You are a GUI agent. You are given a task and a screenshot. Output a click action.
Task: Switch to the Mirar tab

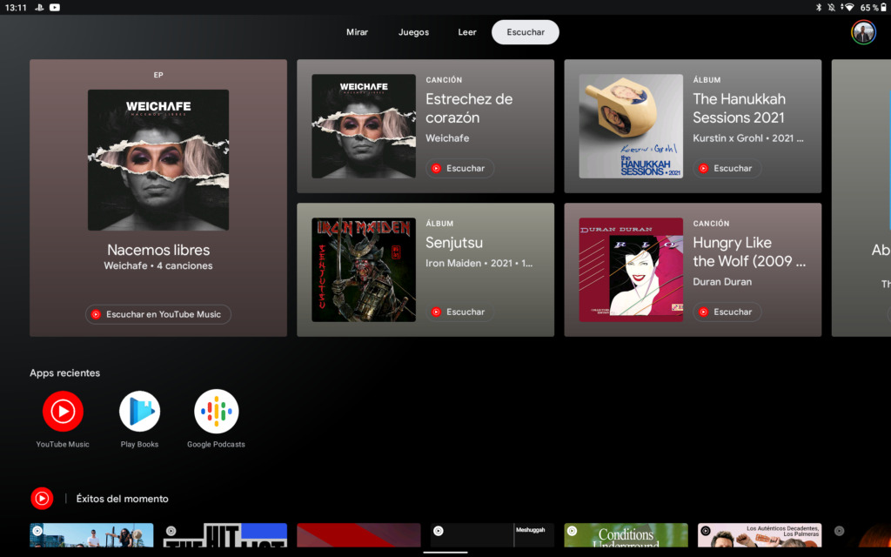pyautogui.click(x=357, y=32)
